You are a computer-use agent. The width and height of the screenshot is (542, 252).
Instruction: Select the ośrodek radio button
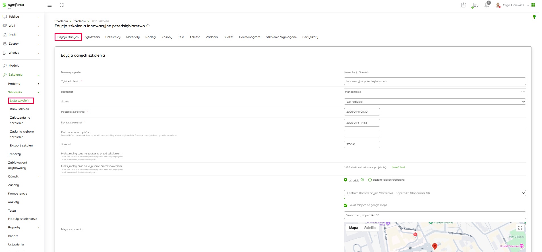click(x=346, y=180)
